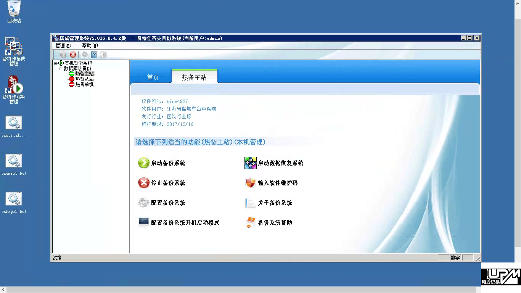This screenshot has width=521, height=293.
Task: Open the 管理(M) menu
Action: tap(63, 45)
